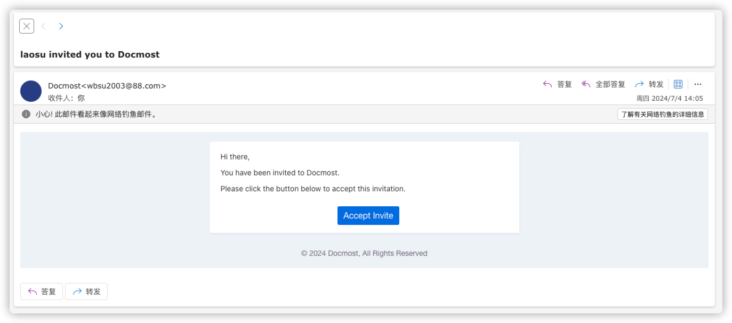Open 了解有关网络钓鱼的详细信息 link
The height and width of the screenshot is (323, 732).
[663, 114]
